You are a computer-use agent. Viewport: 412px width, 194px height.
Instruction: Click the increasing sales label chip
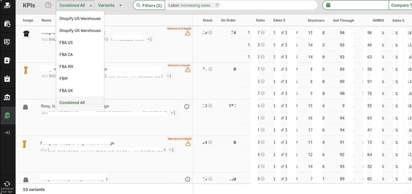(193, 5)
